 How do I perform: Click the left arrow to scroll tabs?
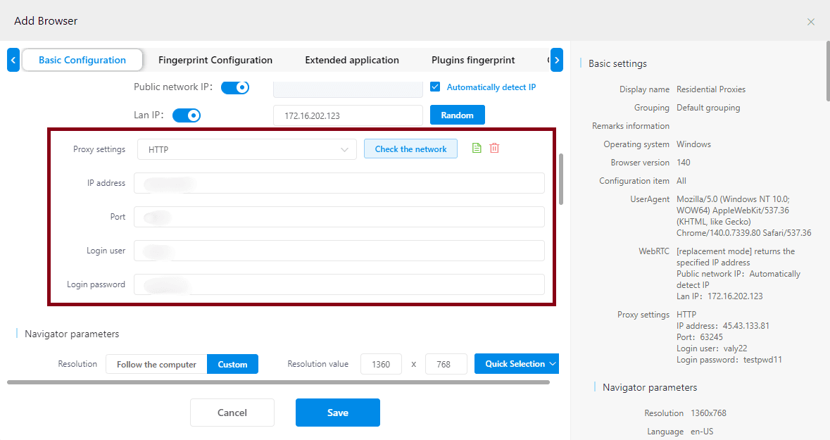[13, 60]
